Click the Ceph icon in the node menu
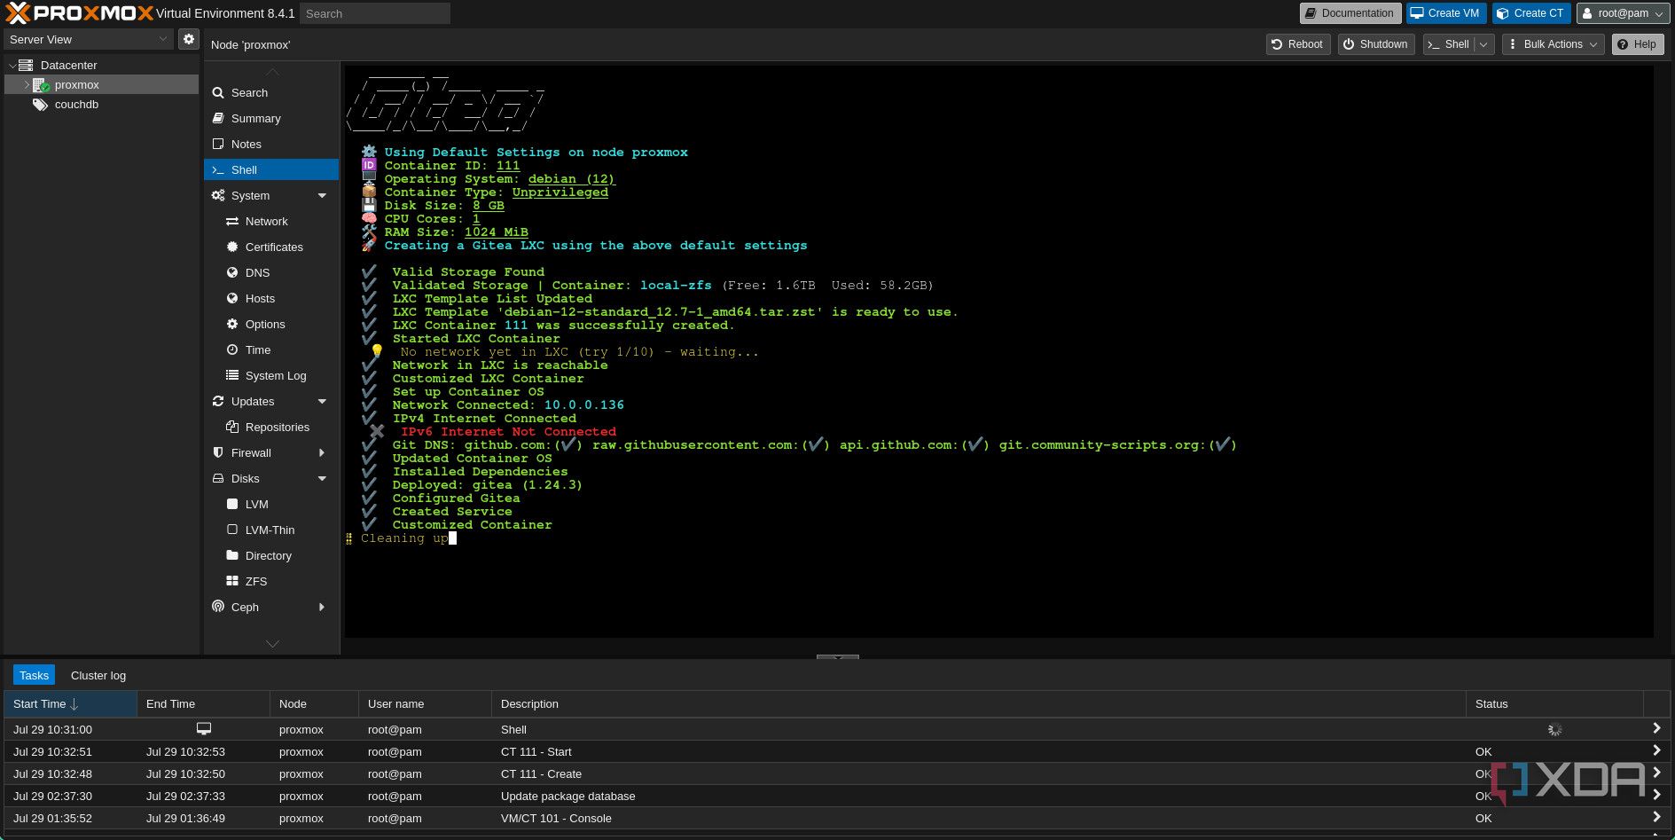The image size is (1675, 840). (x=218, y=608)
